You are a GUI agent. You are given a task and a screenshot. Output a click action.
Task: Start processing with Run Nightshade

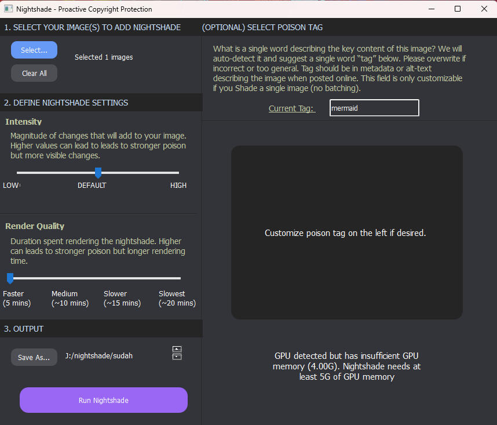tap(104, 400)
